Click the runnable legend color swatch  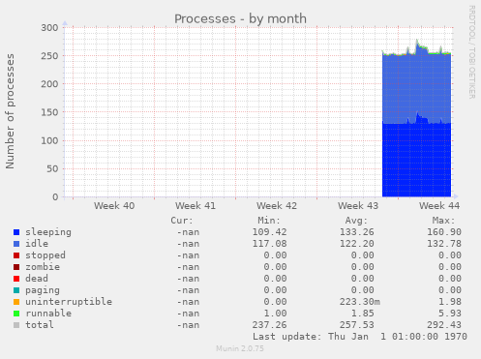coord(16,314)
